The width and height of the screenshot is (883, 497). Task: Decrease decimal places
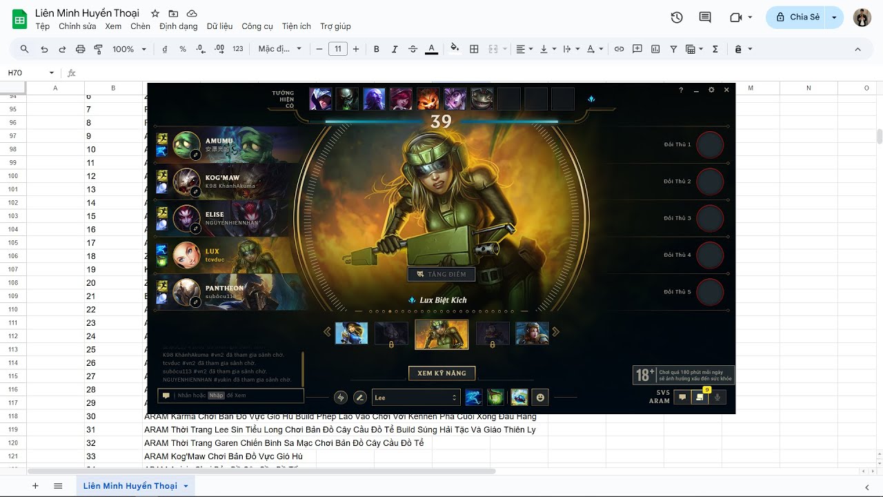(201, 49)
